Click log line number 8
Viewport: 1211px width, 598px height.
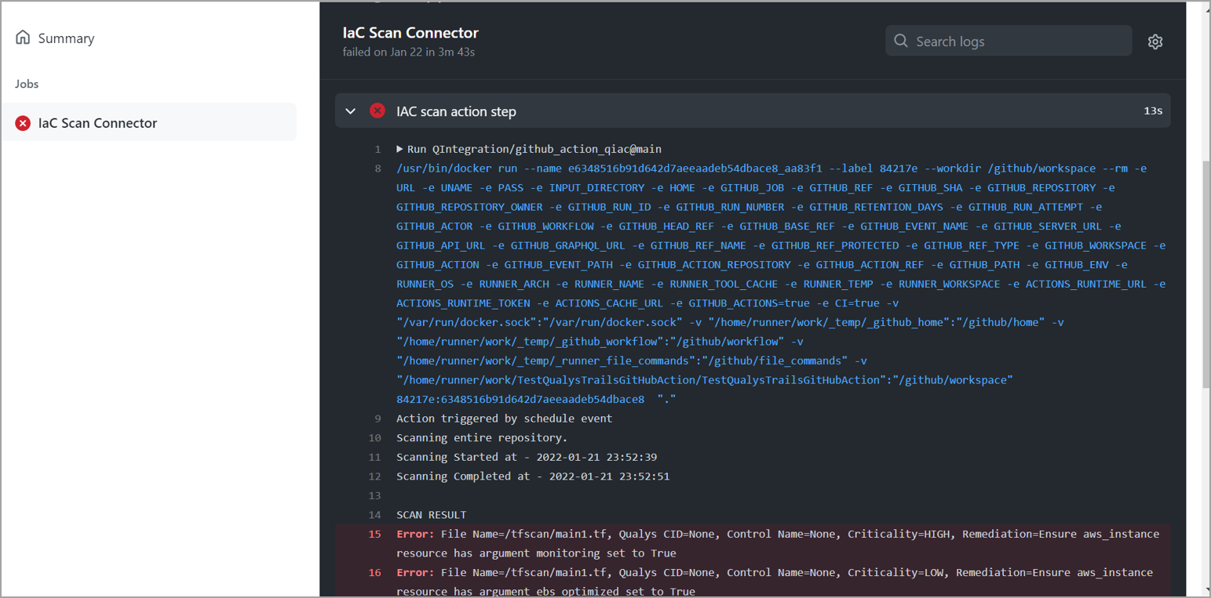[x=378, y=169]
